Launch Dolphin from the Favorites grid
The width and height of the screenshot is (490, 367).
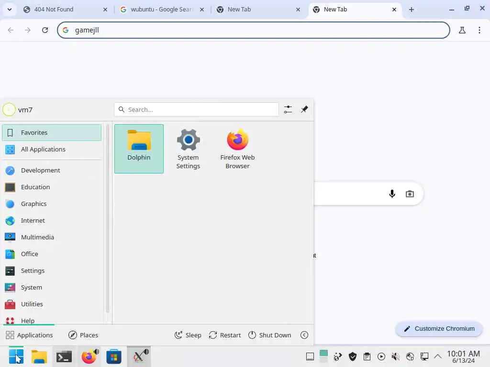point(139,149)
